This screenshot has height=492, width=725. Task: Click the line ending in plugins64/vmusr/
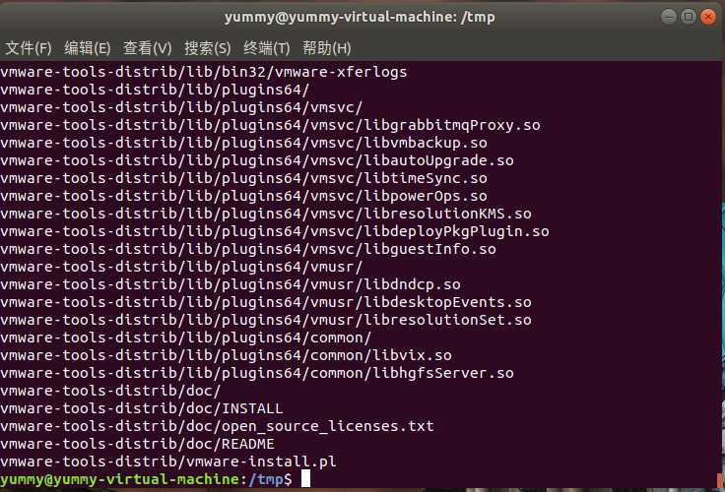[x=181, y=267]
